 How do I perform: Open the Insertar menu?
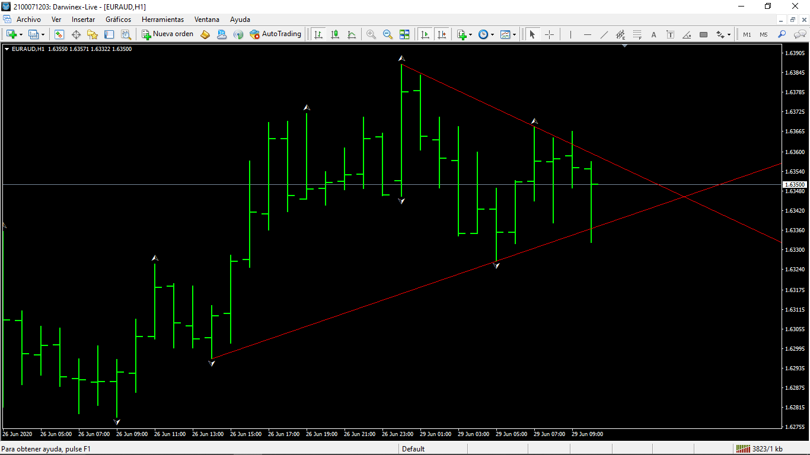83,20
